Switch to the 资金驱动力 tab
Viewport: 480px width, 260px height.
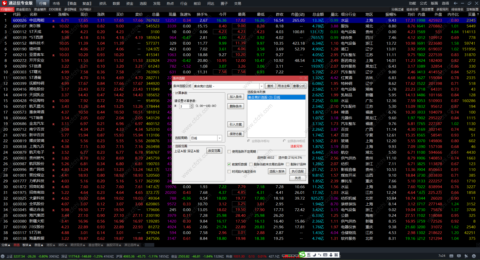(23, 9)
